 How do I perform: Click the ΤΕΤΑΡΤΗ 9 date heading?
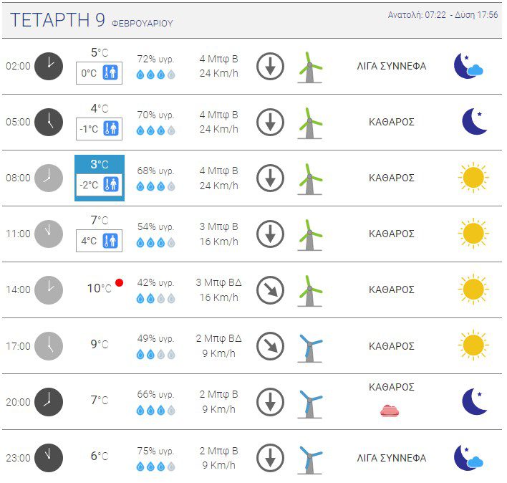point(57,20)
